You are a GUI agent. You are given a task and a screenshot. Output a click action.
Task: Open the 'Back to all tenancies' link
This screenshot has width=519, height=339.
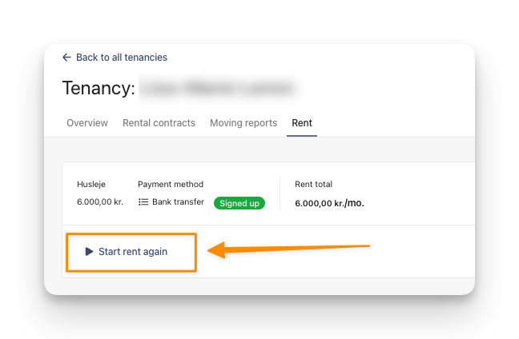122,58
